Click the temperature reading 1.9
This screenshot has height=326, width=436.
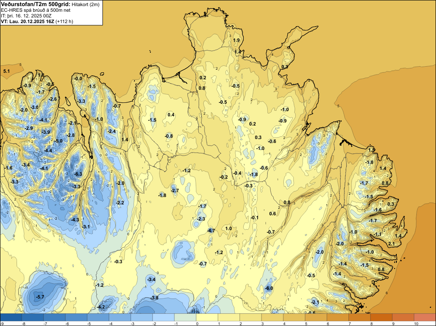(236, 40)
